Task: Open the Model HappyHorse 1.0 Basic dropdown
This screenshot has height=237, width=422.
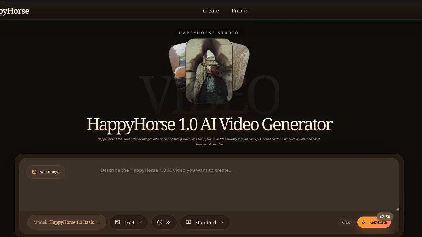Action: pyautogui.click(x=67, y=222)
